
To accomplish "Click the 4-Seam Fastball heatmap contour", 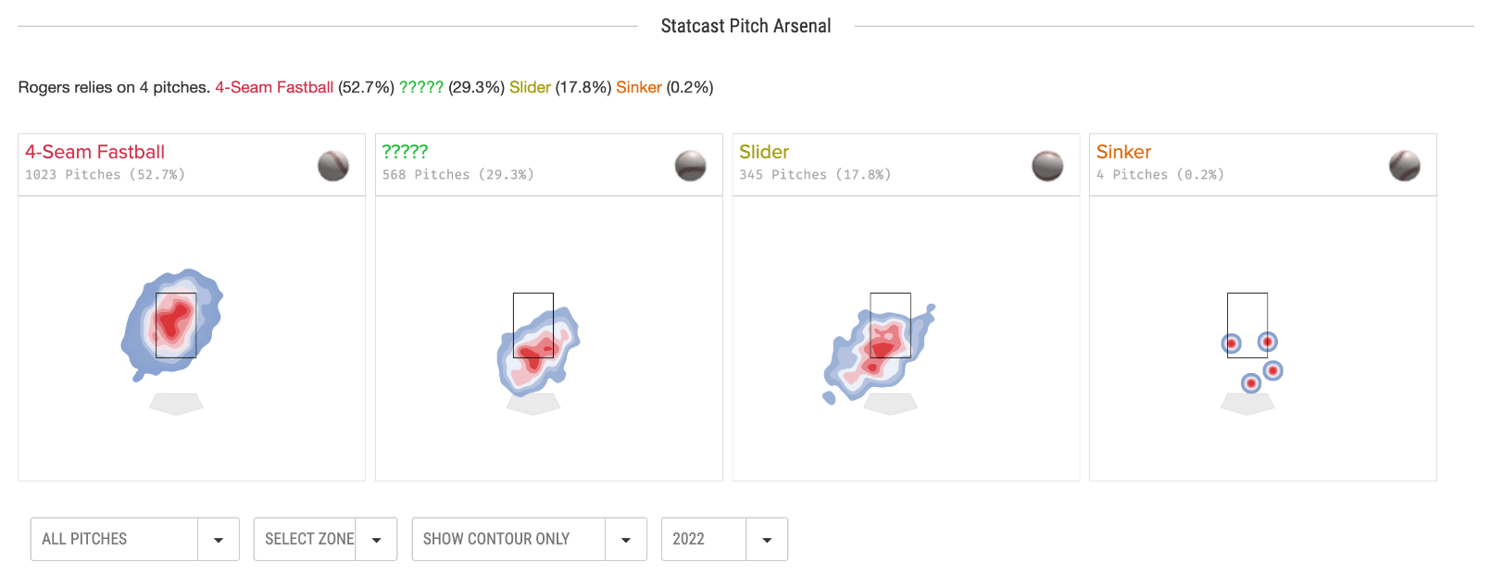I will tap(172, 324).
